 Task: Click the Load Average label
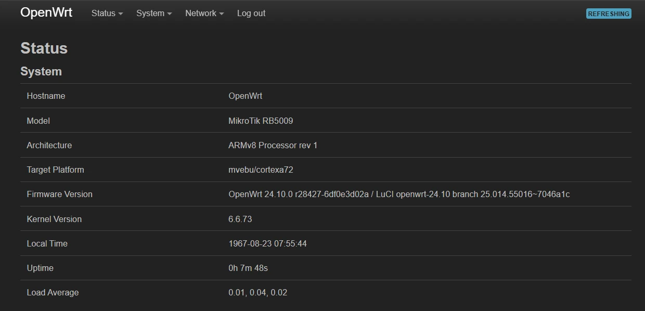53,292
